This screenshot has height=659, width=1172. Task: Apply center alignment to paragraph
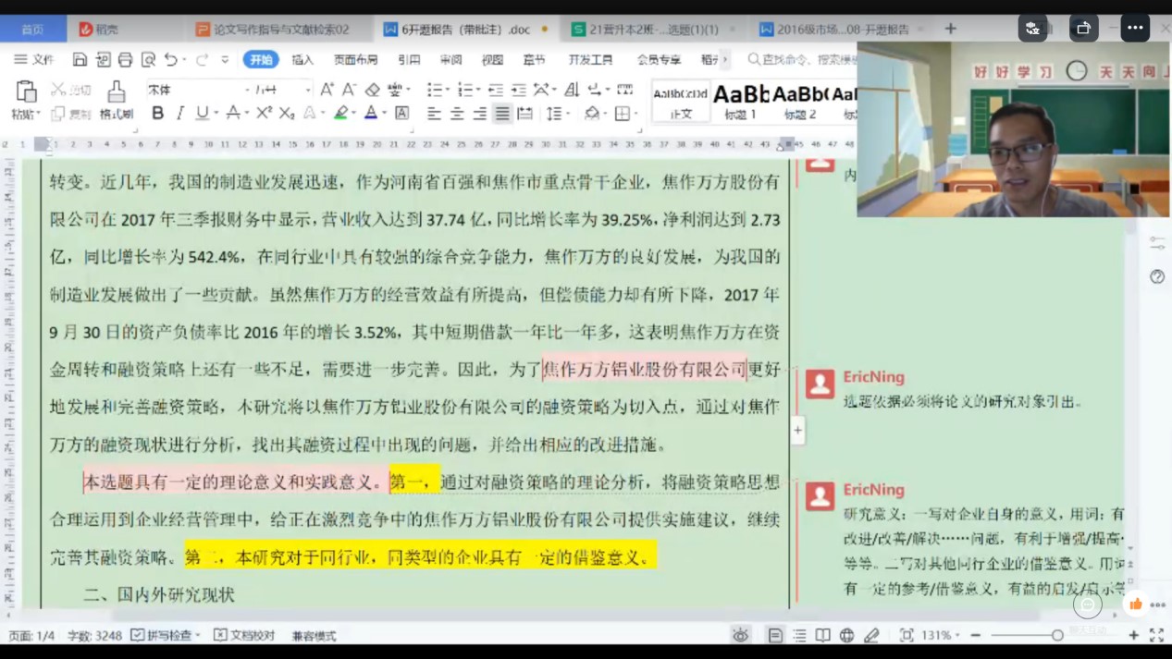pyautogui.click(x=457, y=114)
